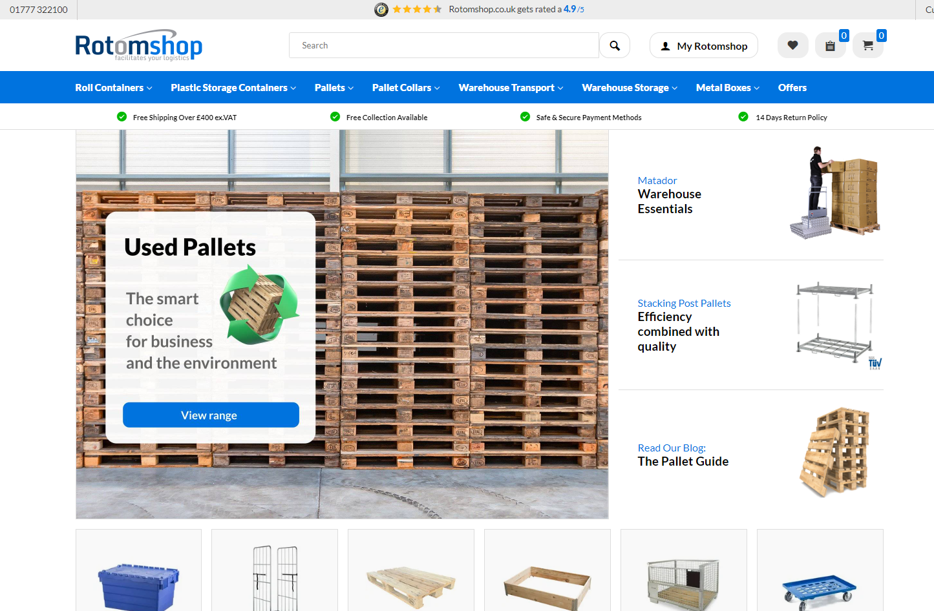Click the View range button

click(x=211, y=415)
